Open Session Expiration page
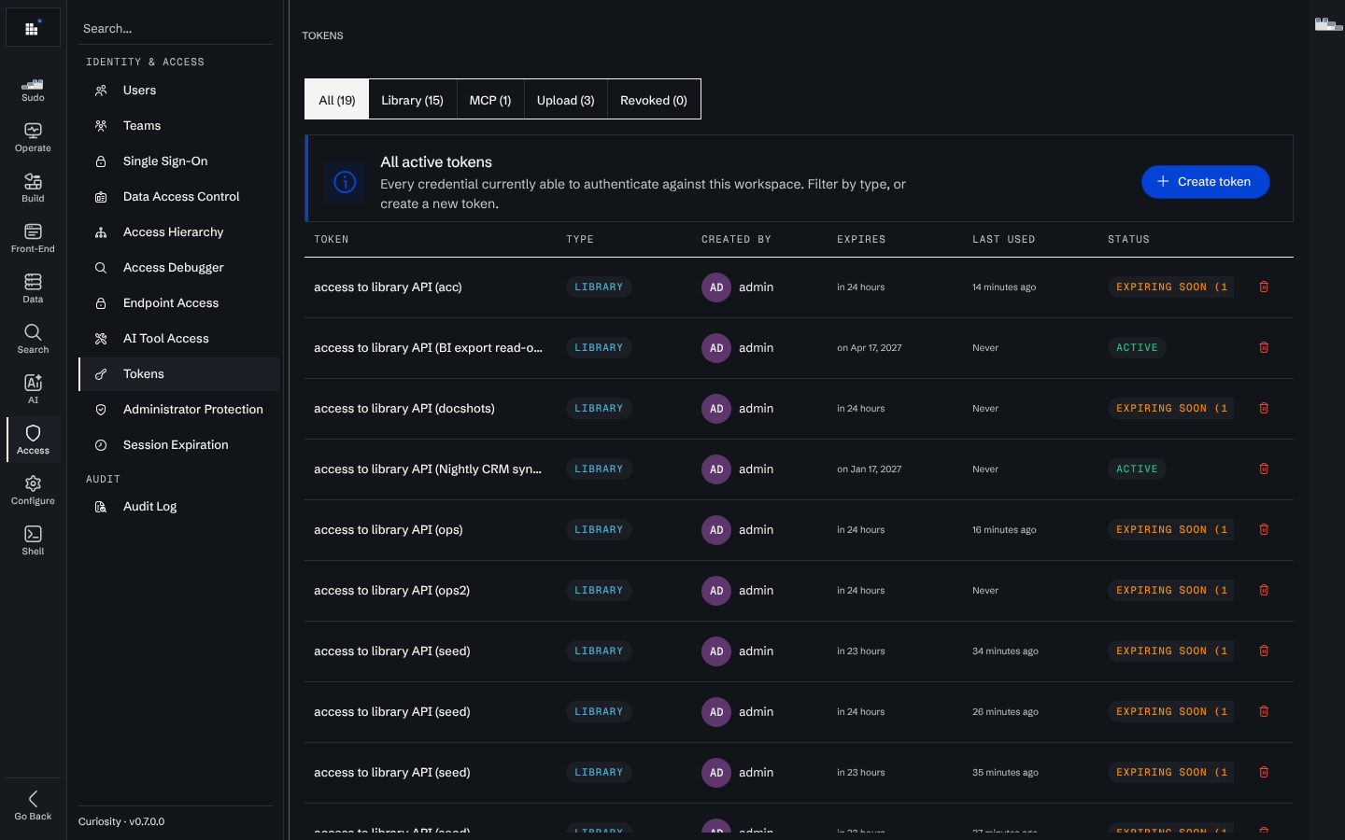The width and height of the screenshot is (1345, 840). (x=179, y=445)
